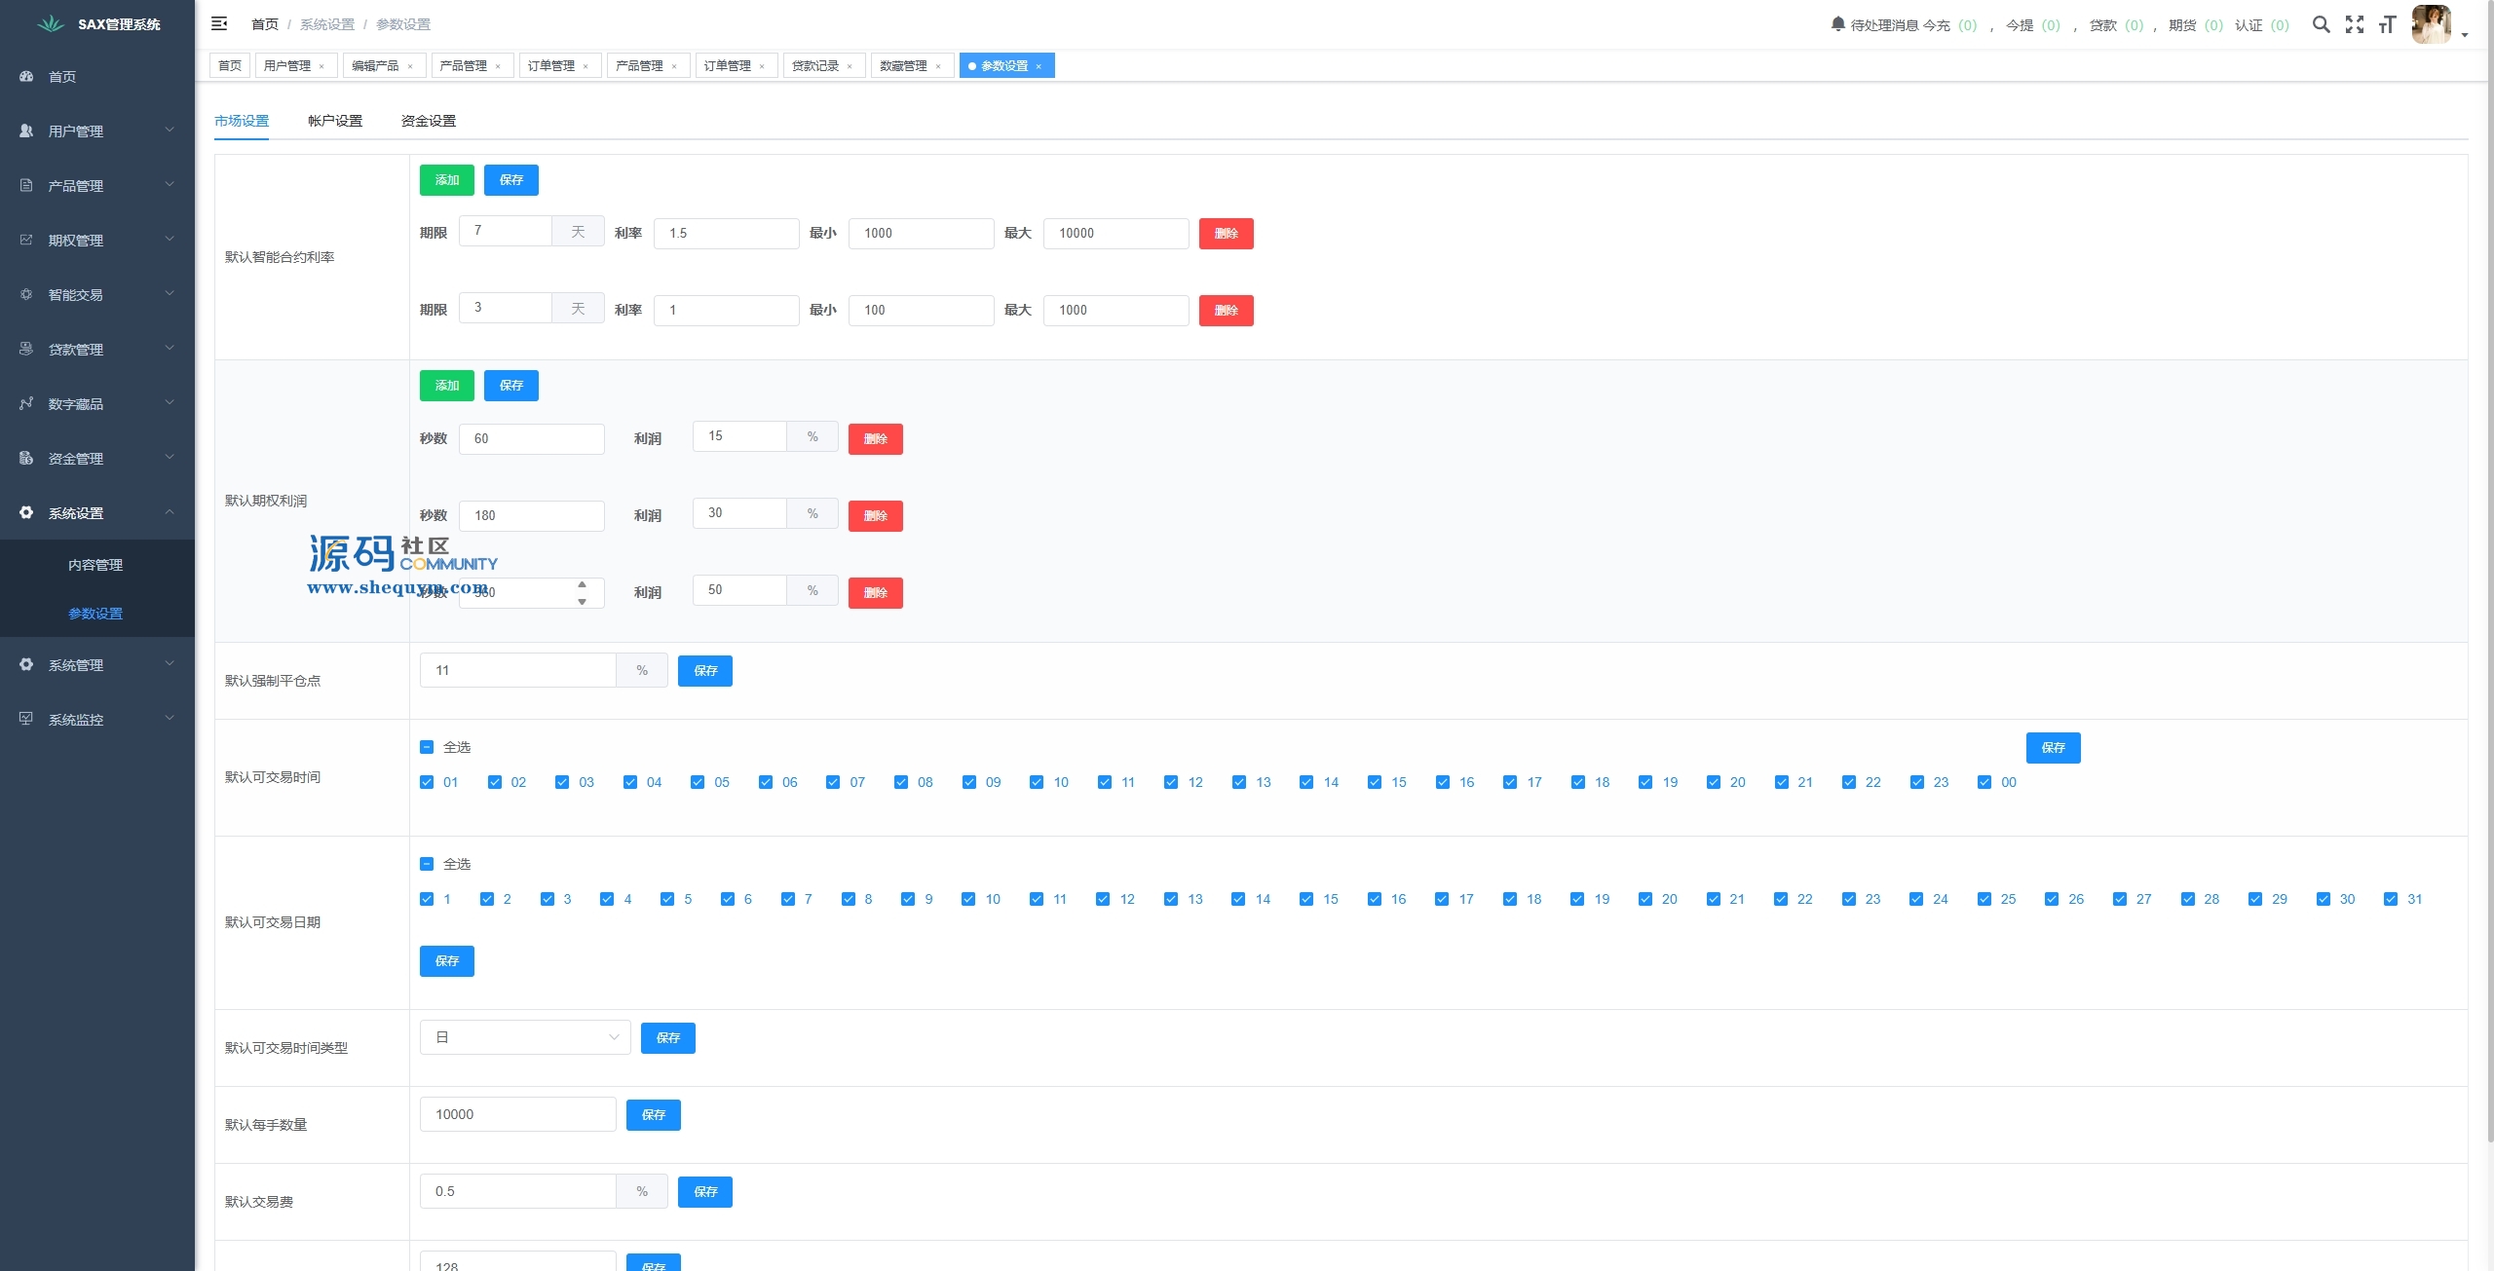Toggle 全选 checkbox for trading time
2494x1271 pixels.
pyautogui.click(x=427, y=747)
